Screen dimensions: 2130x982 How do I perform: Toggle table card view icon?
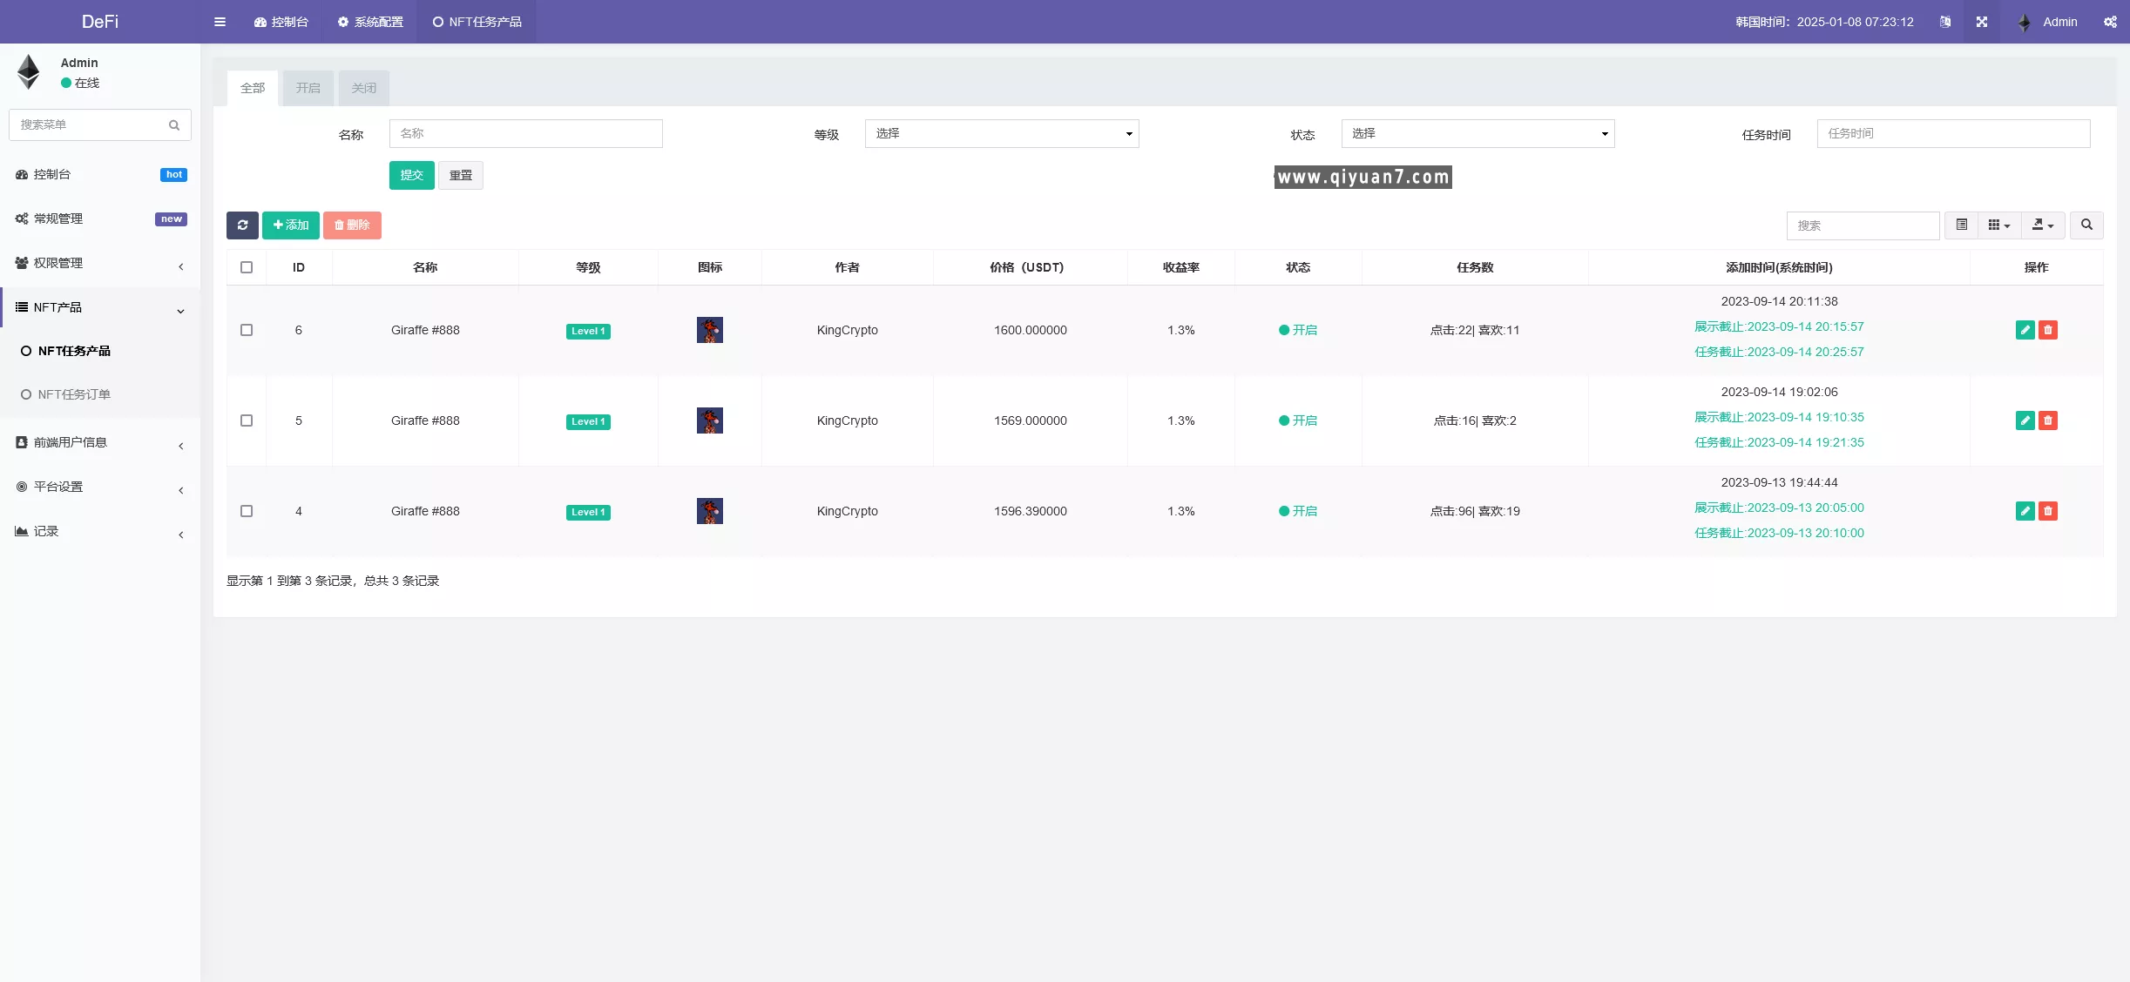tap(1961, 225)
